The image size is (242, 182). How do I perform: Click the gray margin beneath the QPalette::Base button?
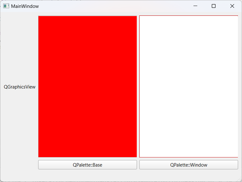click(x=88, y=175)
